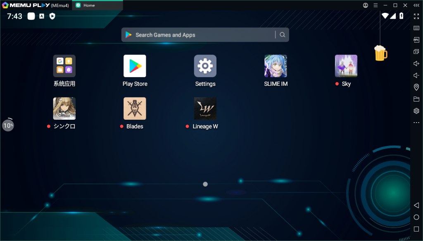Open the 系统应用 app folder

click(x=64, y=66)
